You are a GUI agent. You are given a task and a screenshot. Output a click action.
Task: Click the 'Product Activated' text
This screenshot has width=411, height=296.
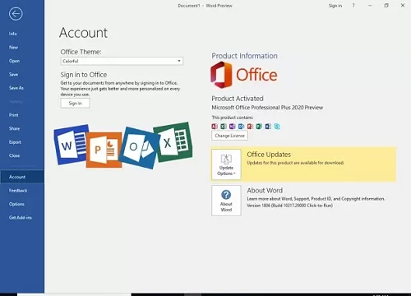238,99
